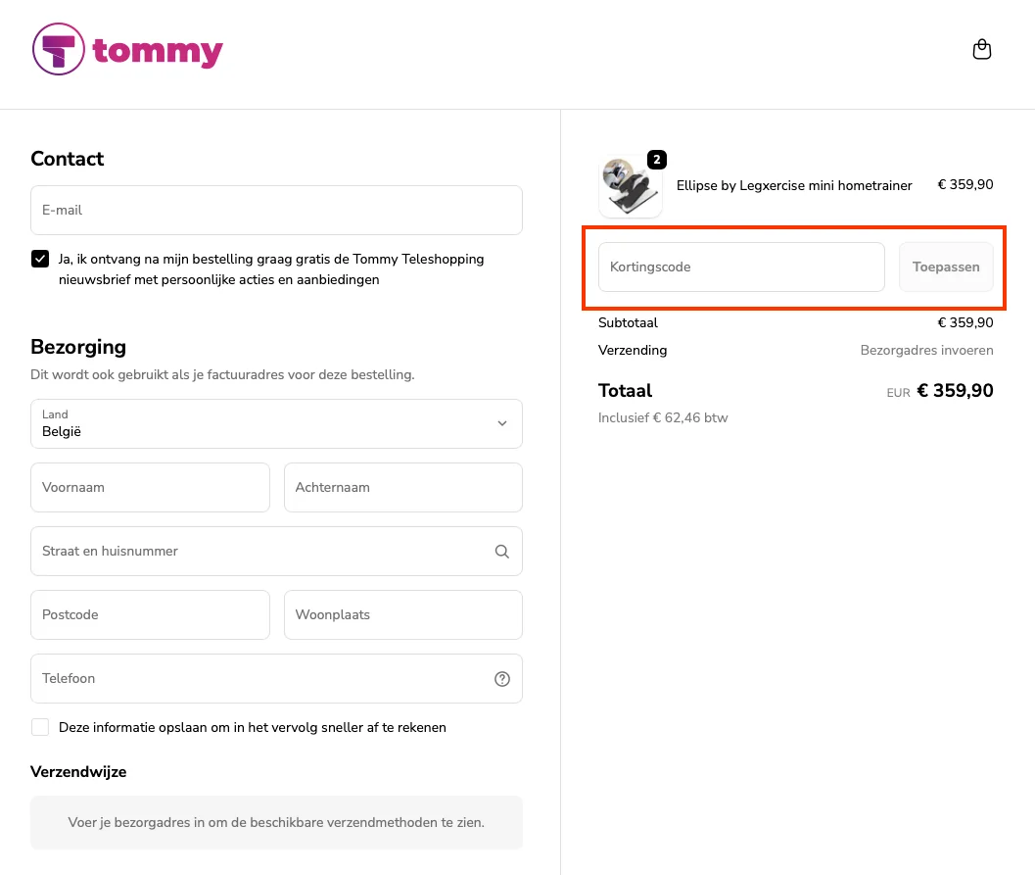Screen dimensions: 1035x875
Task: Open the Telefoon help question mark icon
Action: coord(501,678)
